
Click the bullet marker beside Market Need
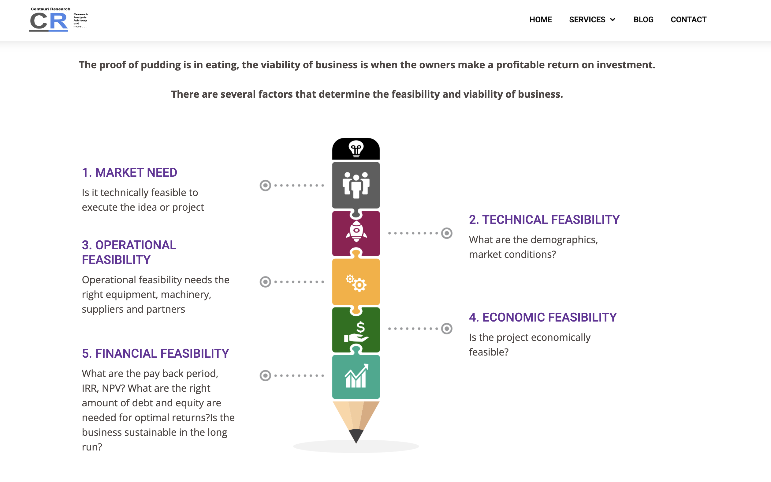point(265,185)
